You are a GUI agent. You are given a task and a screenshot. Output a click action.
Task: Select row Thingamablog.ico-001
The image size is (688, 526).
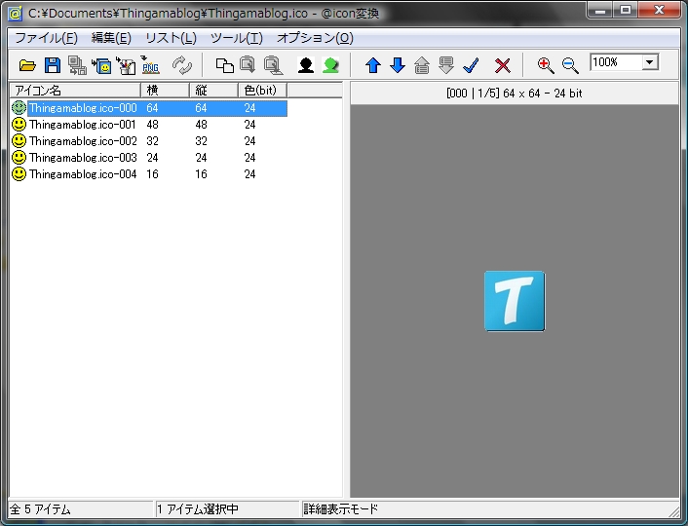pos(149,125)
